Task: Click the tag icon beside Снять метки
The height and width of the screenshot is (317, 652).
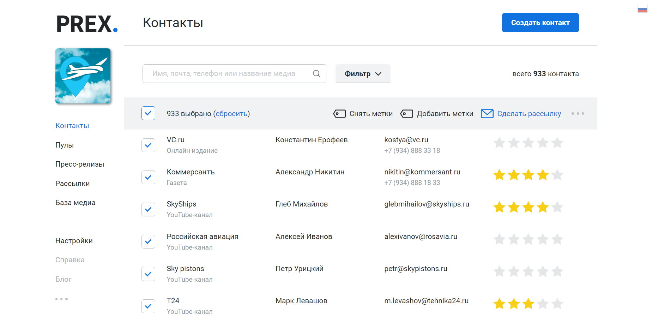Action: 339,114
